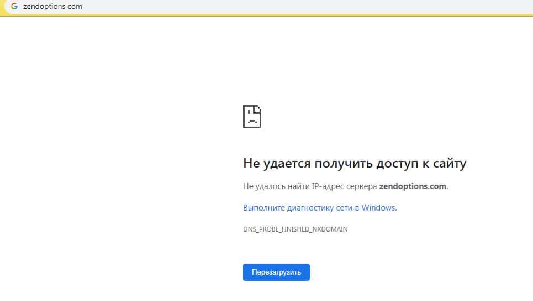Screen dimensions: 533x301
Task: Click the Перезагрузить reload button
Action: pyautogui.click(x=276, y=272)
